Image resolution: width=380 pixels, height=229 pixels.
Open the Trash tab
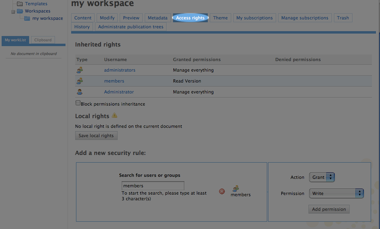click(343, 18)
